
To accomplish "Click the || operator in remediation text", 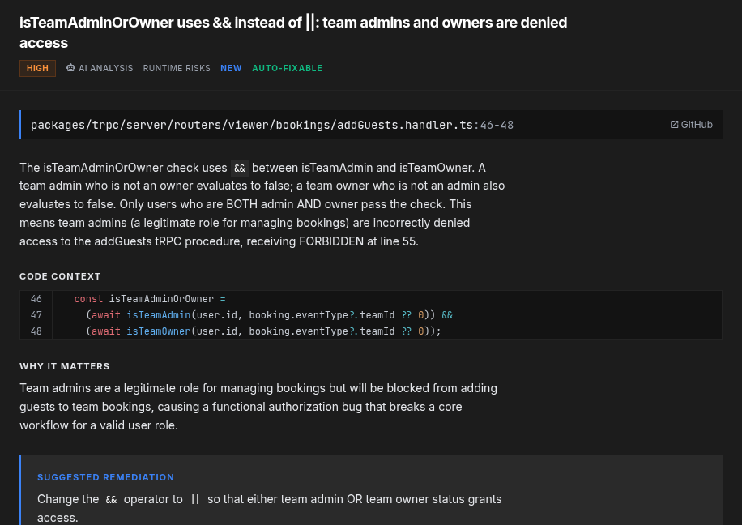I will coord(195,499).
